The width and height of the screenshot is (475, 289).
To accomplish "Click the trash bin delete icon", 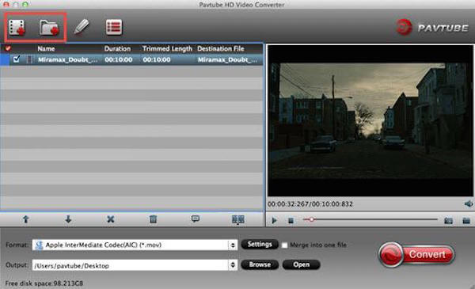I will point(154,219).
